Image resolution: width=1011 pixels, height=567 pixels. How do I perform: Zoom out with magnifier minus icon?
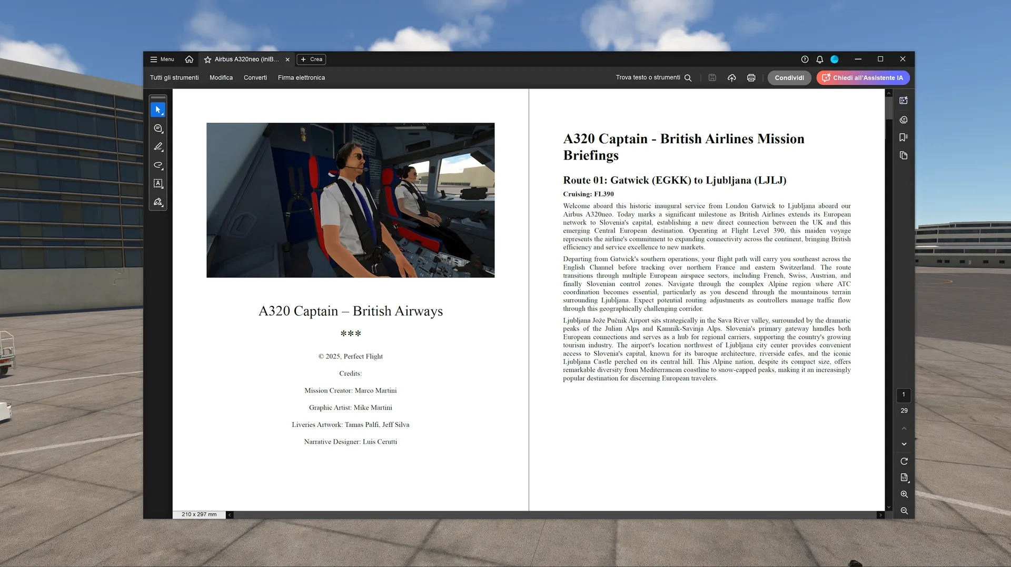[904, 511]
